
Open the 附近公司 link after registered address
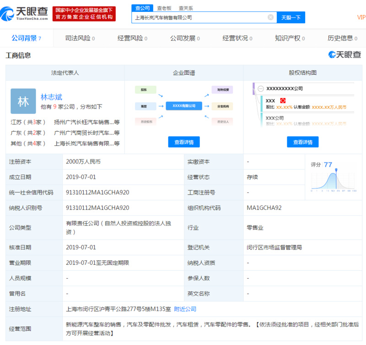[185, 309]
